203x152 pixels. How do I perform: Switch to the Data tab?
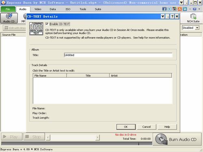(53, 9)
